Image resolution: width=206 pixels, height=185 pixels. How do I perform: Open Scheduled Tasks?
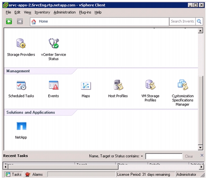click(x=21, y=89)
